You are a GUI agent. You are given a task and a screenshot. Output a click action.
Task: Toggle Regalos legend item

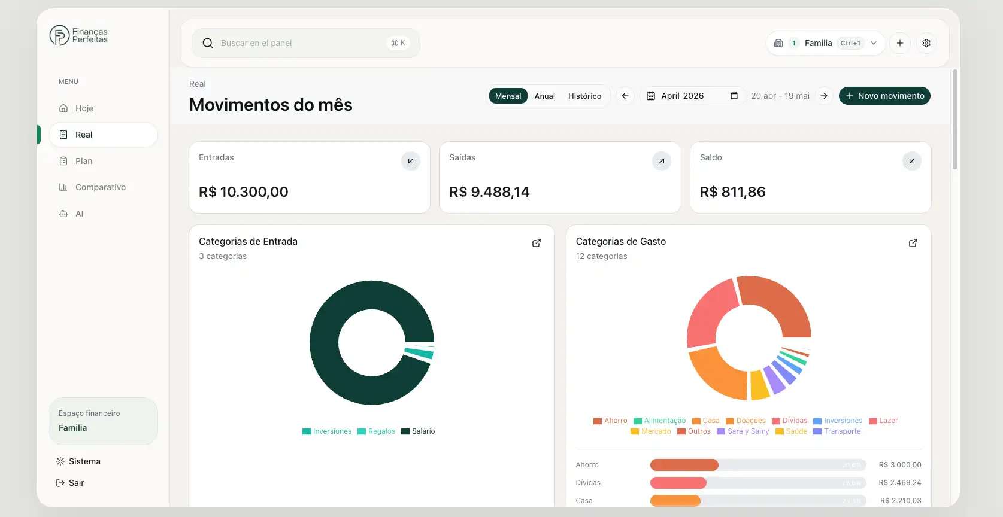[376, 431]
